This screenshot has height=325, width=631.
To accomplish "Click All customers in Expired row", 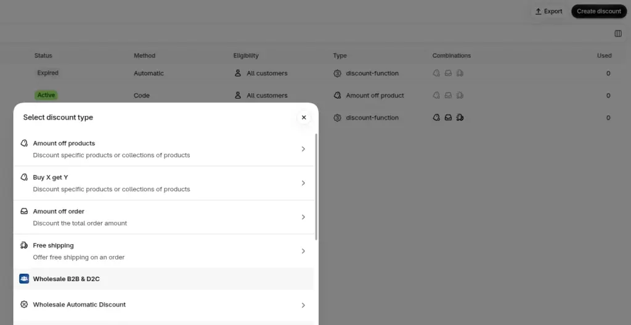I will click(267, 73).
